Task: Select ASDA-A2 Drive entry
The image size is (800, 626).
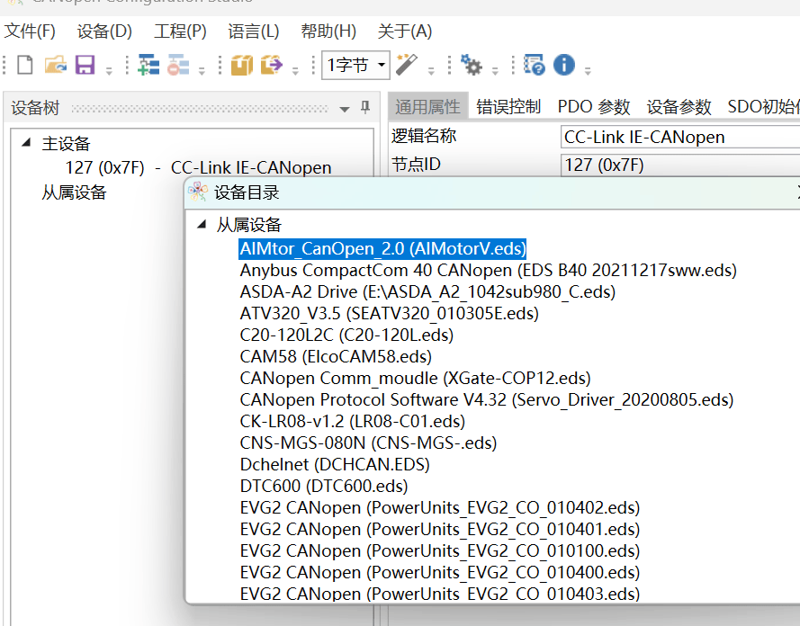Action: 427,291
